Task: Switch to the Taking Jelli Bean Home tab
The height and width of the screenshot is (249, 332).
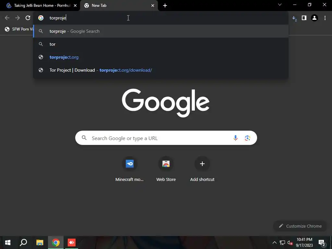Action: 40,6
